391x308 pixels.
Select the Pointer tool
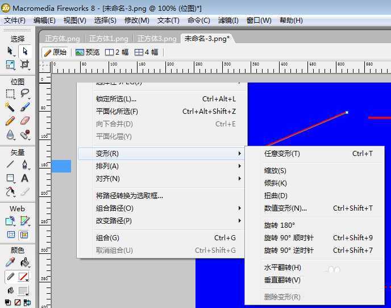pyautogui.click(x=10, y=51)
